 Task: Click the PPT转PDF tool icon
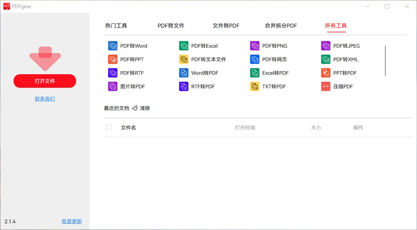point(326,73)
